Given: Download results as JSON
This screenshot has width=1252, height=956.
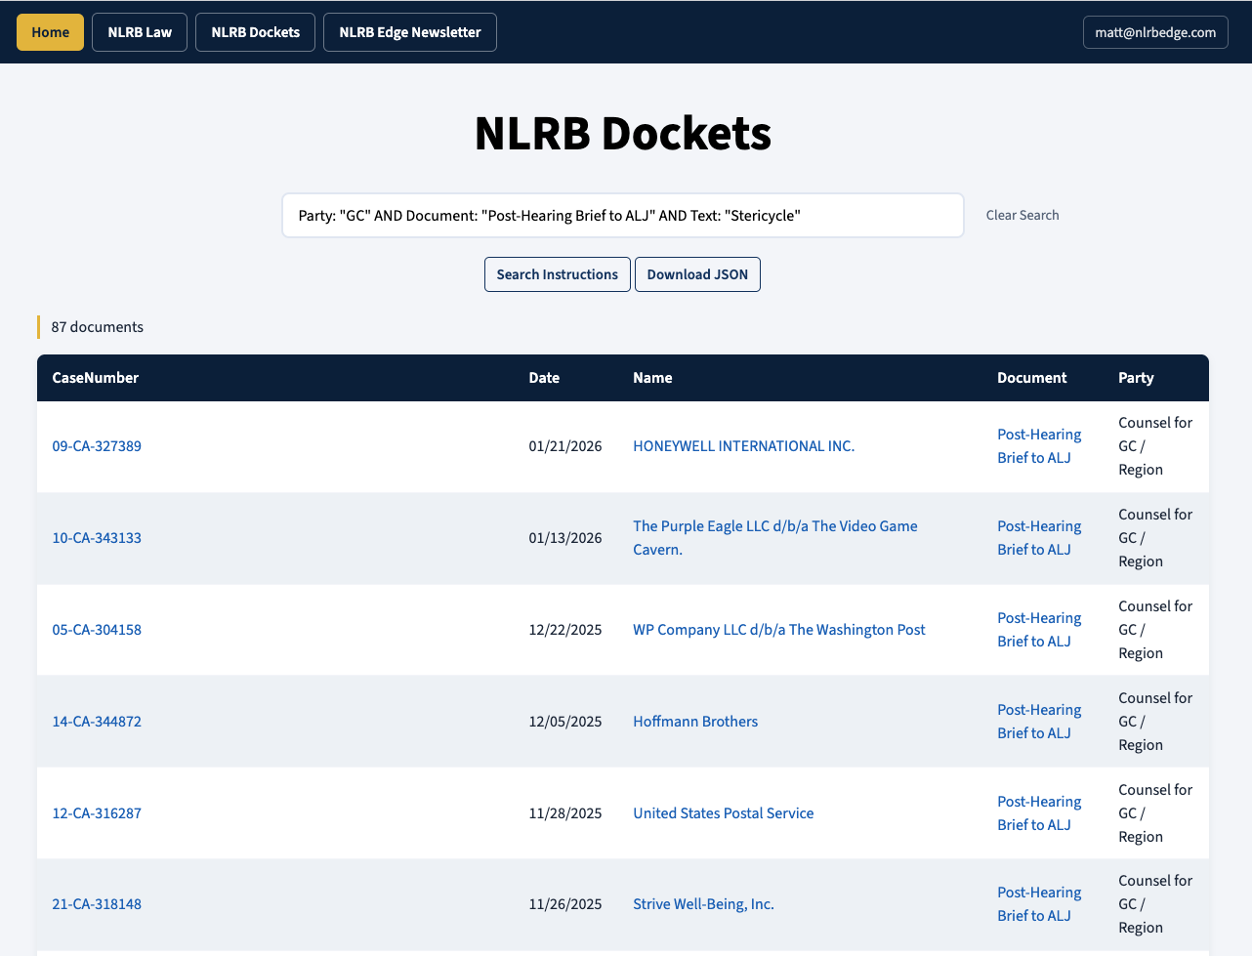Looking at the screenshot, I should click(697, 274).
